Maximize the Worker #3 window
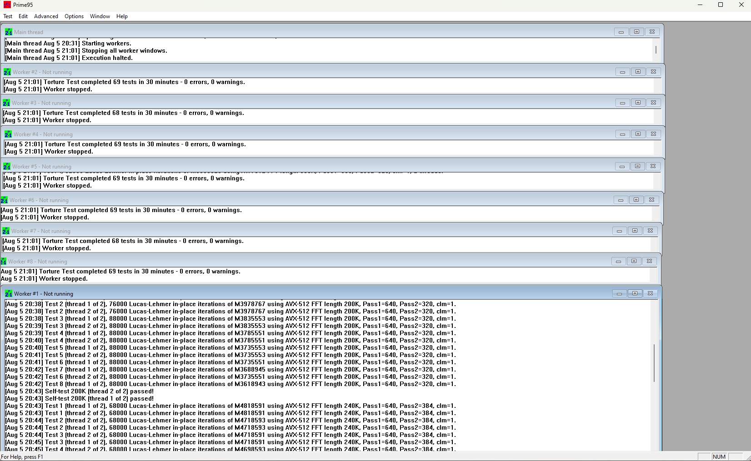This screenshot has height=461, width=751. click(638, 103)
